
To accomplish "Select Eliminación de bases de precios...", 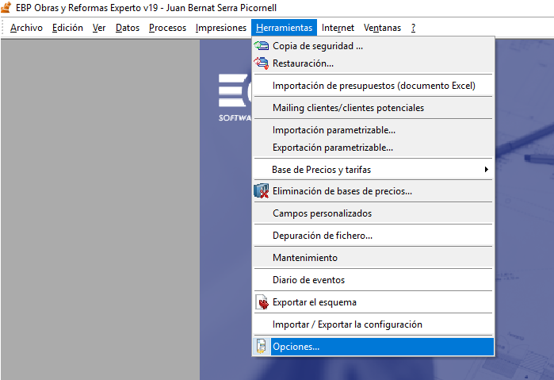I will coord(373,191).
